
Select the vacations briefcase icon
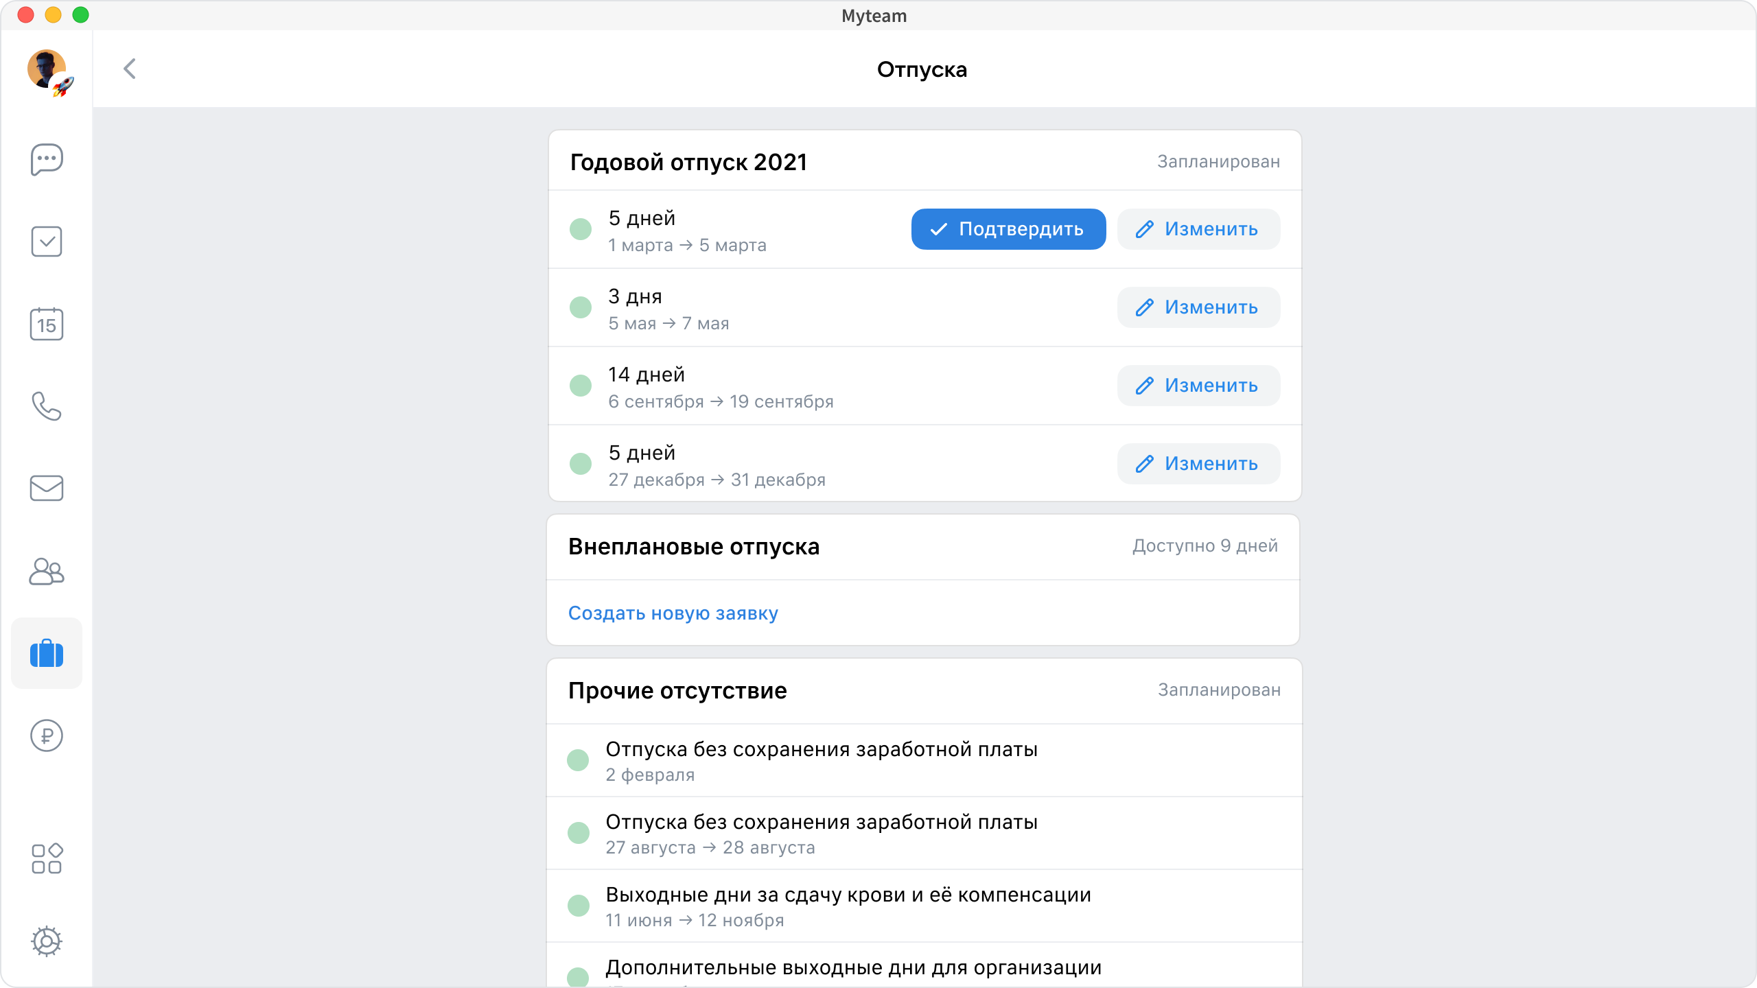click(47, 653)
